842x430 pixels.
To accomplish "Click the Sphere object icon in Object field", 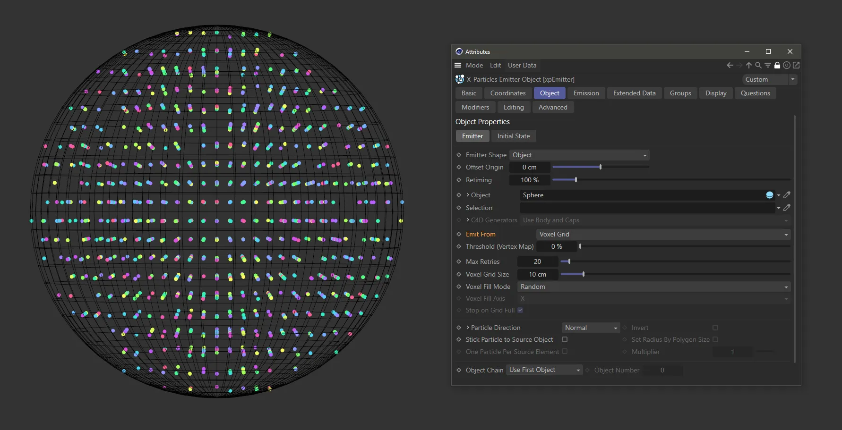I will (x=770, y=195).
